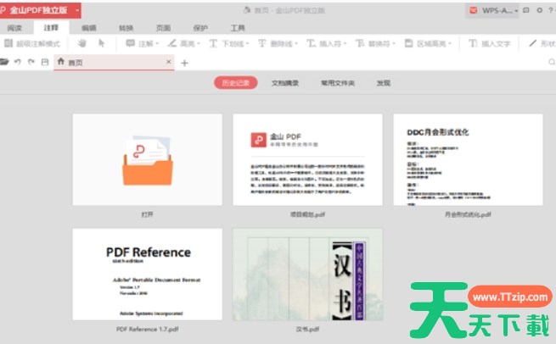
Task: Click the 历史记录 history button
Action: point(235,83)
